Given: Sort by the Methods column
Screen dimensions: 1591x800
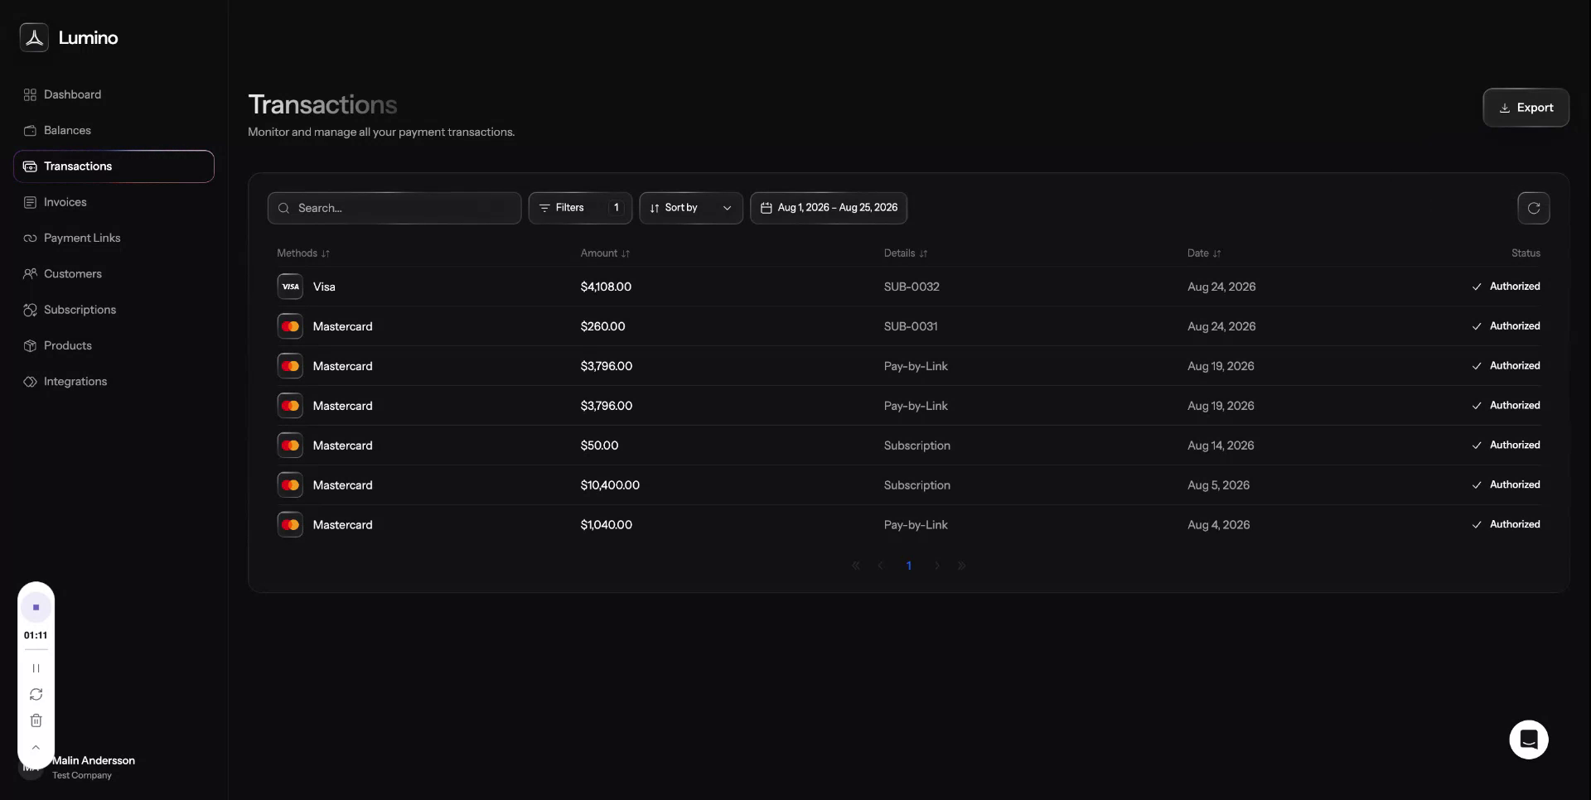Looking at the screenshot, I should pos(303,253).
